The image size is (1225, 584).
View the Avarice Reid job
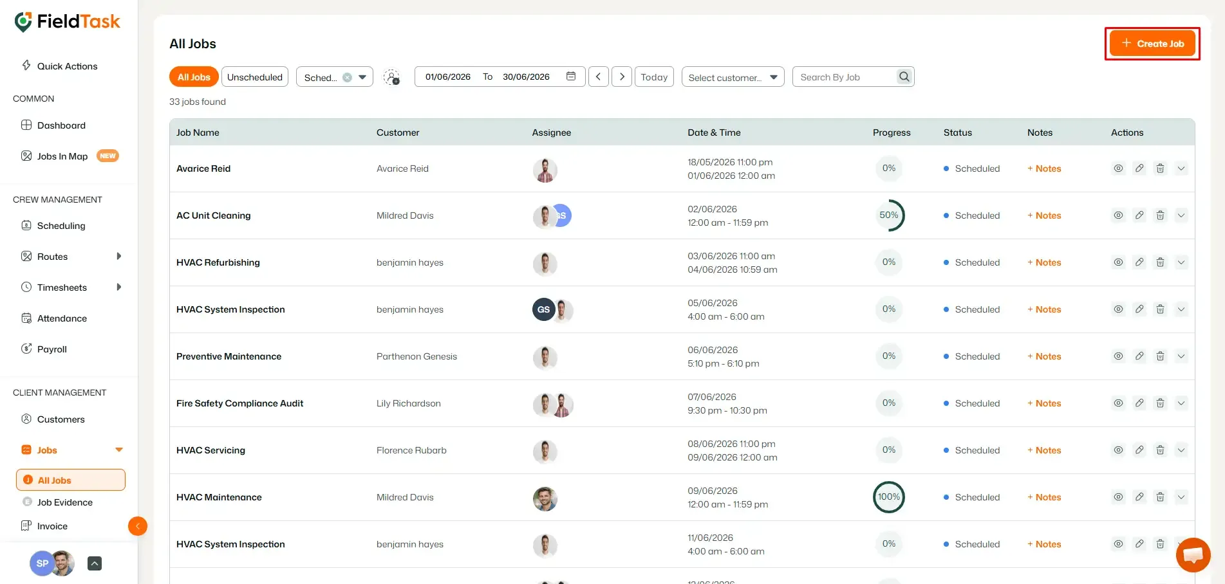coord(1119,169)
